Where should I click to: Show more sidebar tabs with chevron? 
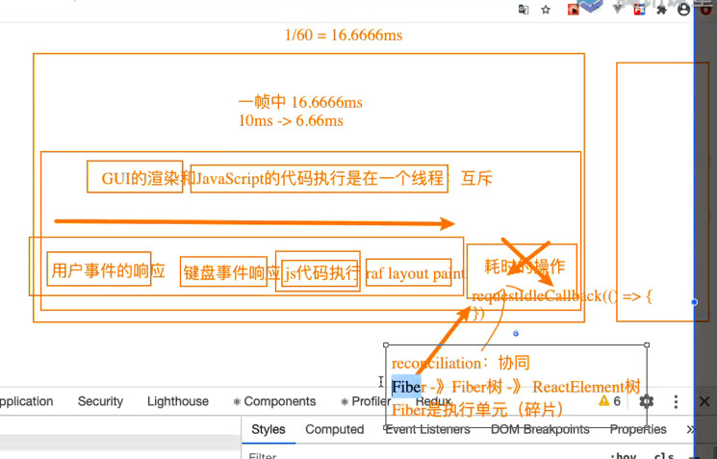[x=691, y=429]
